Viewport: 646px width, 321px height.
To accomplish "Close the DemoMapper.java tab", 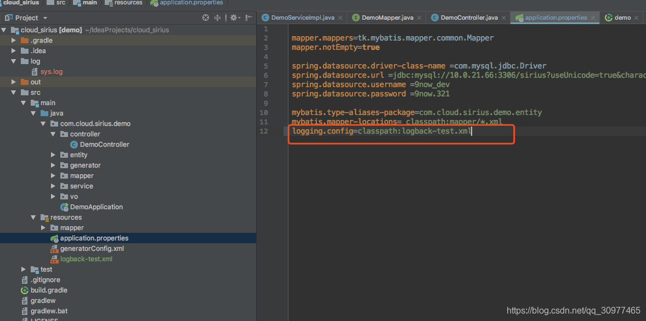I will click(419, 18).
